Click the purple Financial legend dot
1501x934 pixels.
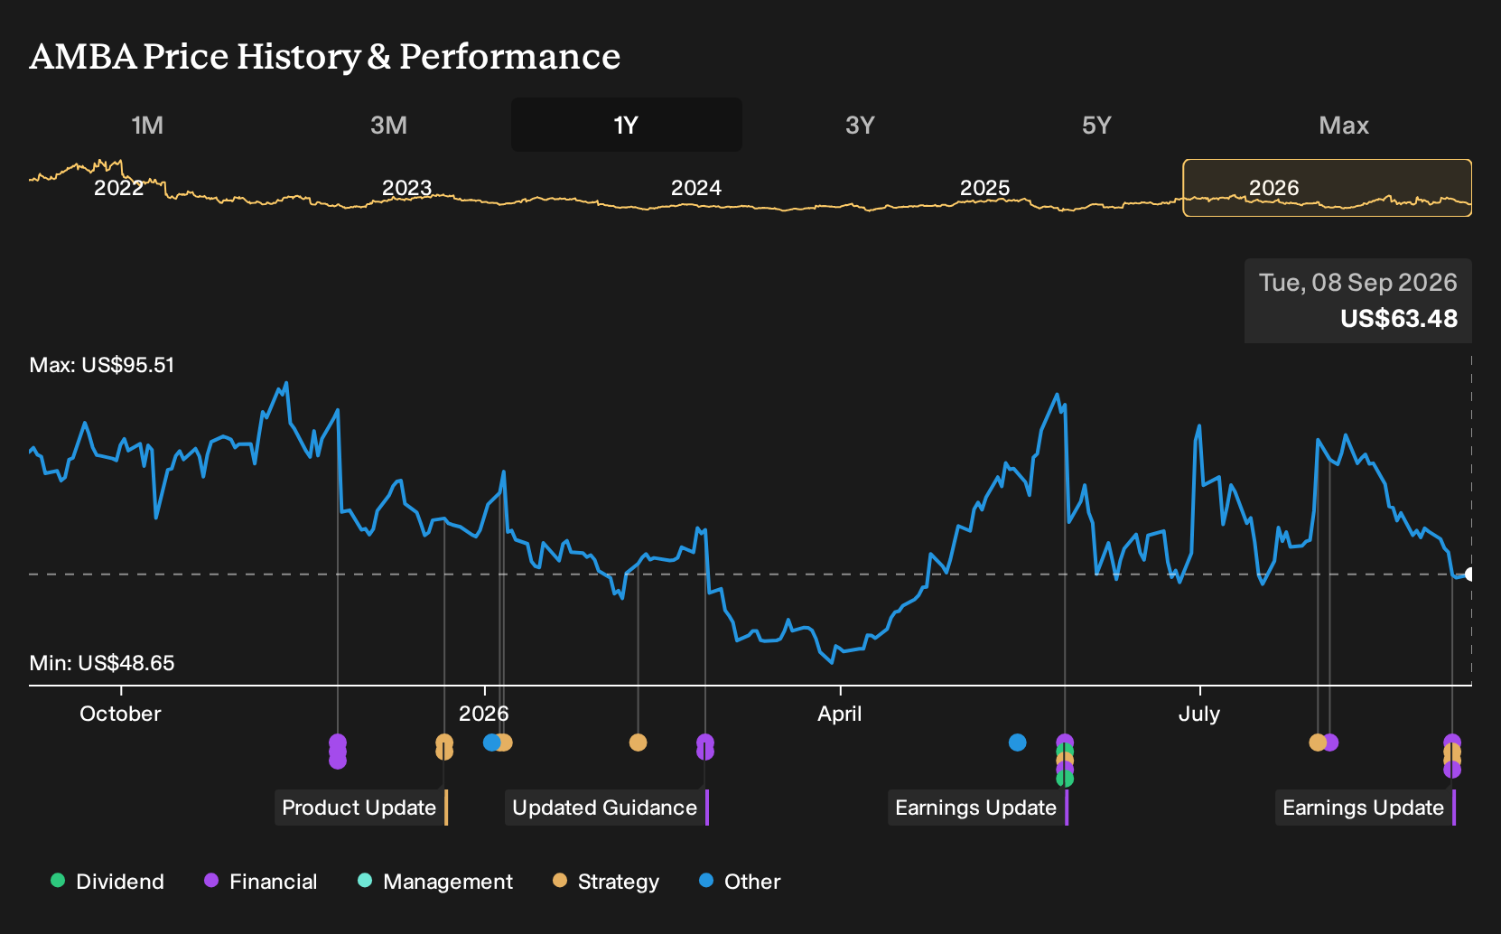coord(211,880)
